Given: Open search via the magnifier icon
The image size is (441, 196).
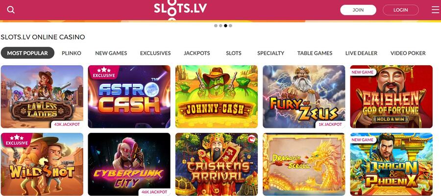Looking at the screenshot, I should [11, 10].
